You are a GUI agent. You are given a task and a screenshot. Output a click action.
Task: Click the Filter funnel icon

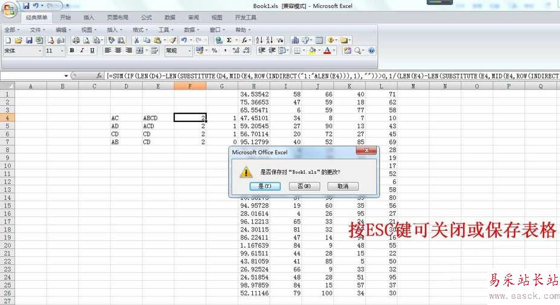pos(280,40)
